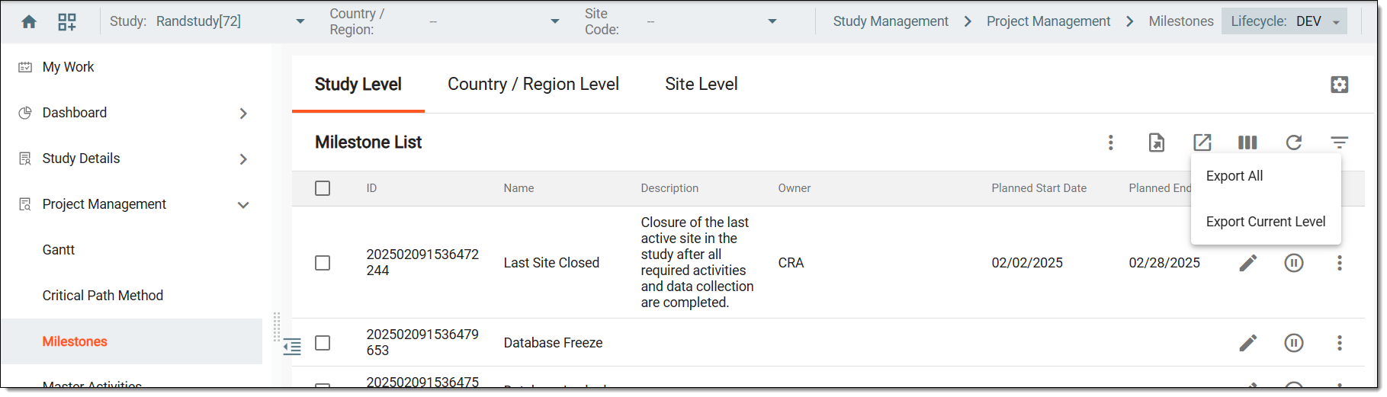Screen dimensions: 1387x397
Task: Open more options for Last Site Closed
Action: pyautogui.click(x=1340, y=263)
